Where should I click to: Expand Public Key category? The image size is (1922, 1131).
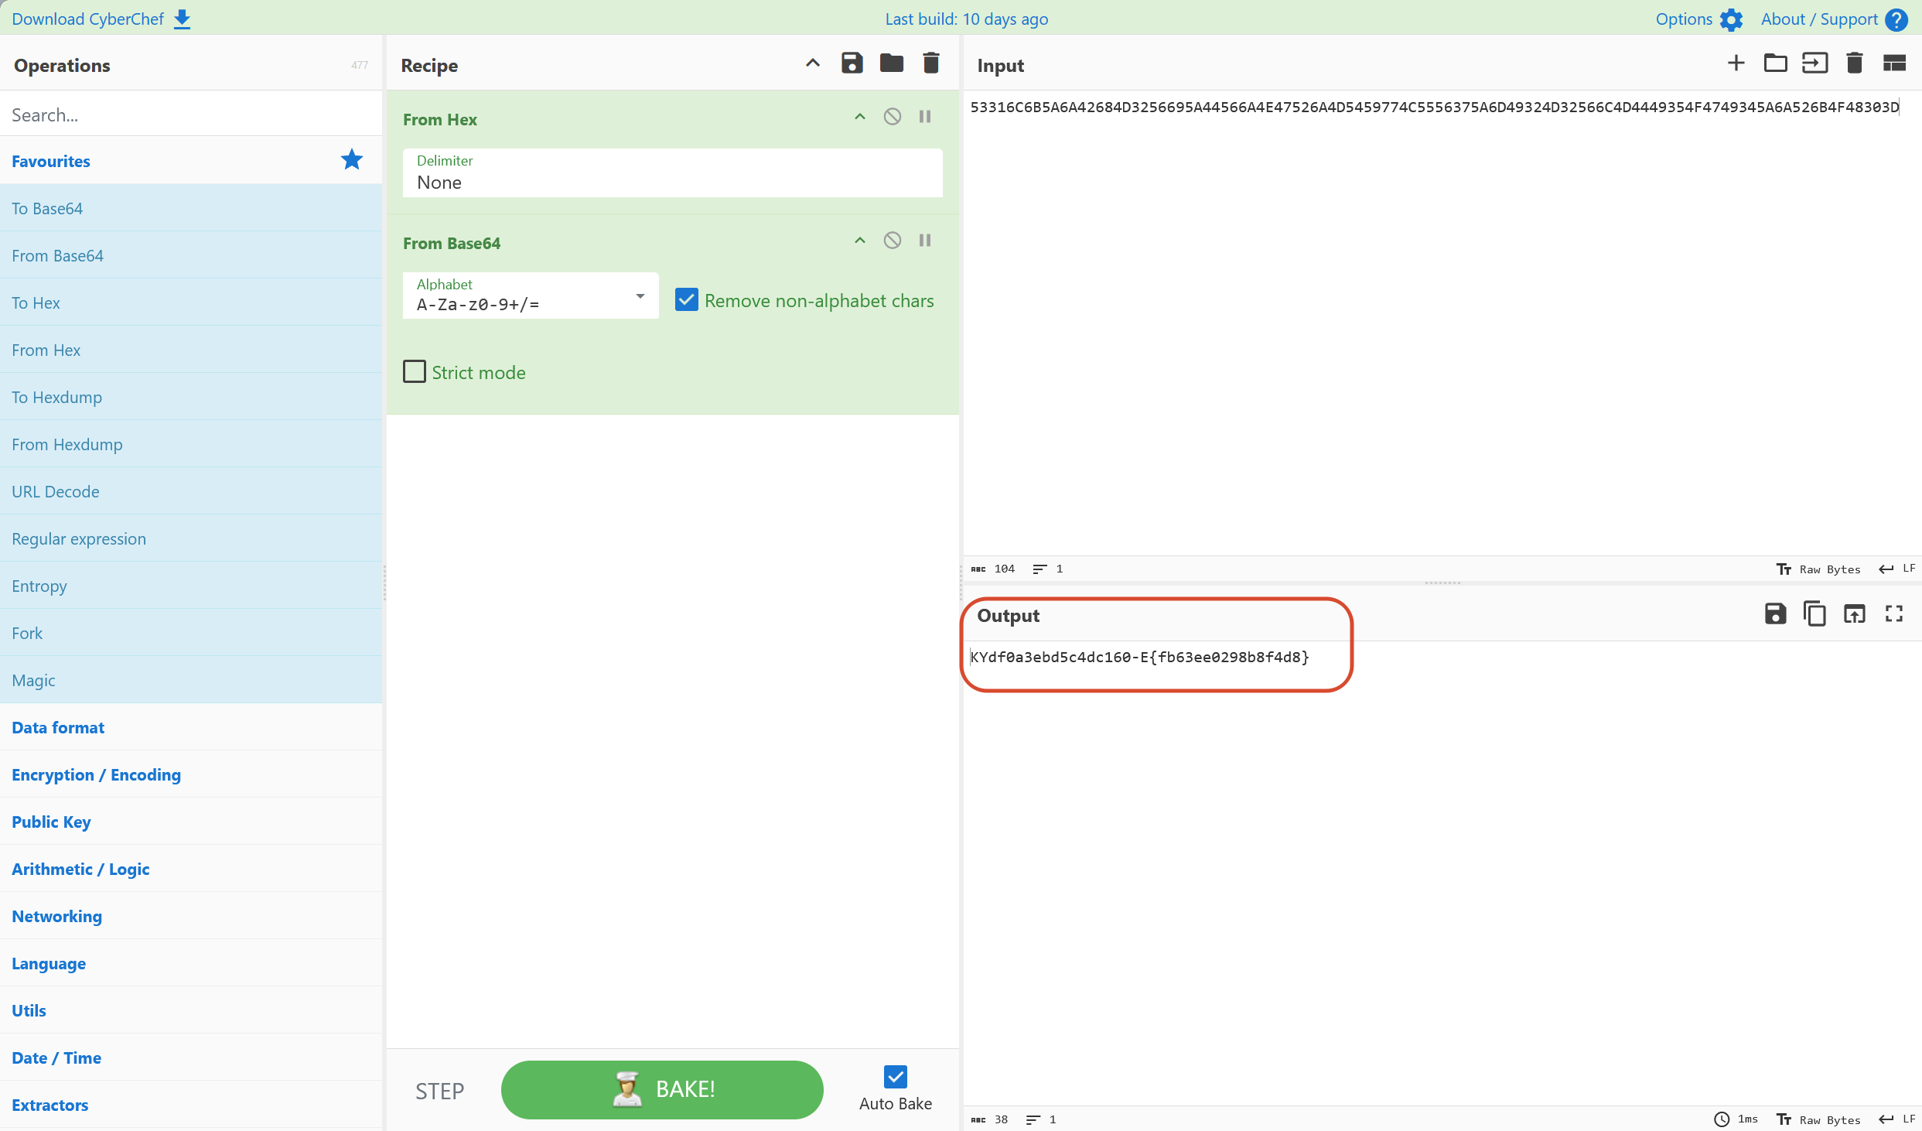point(191,822)
